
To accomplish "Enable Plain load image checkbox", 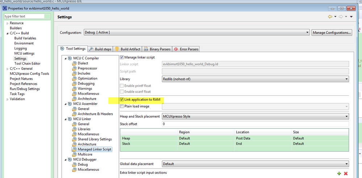I will coord(122,106).
